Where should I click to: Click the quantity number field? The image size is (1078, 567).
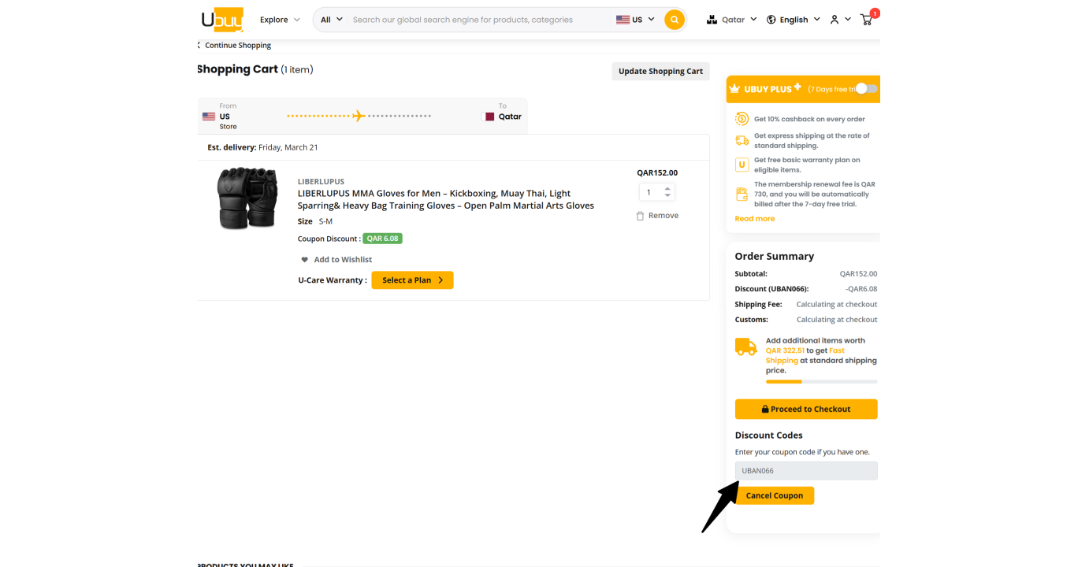(651, 192)
